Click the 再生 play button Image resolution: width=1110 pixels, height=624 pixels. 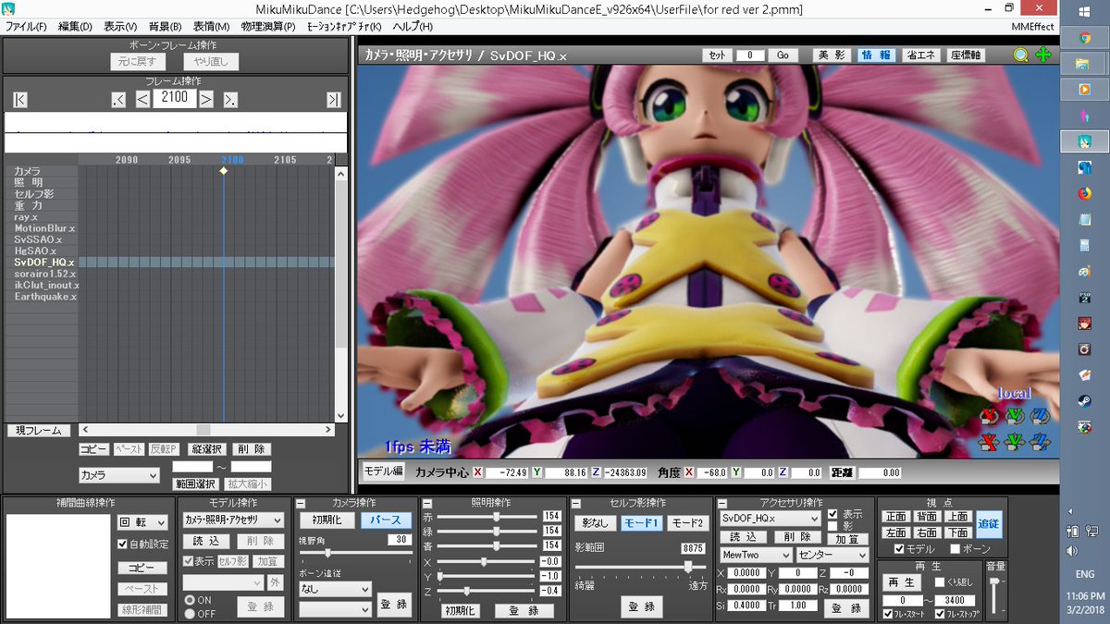901,582
